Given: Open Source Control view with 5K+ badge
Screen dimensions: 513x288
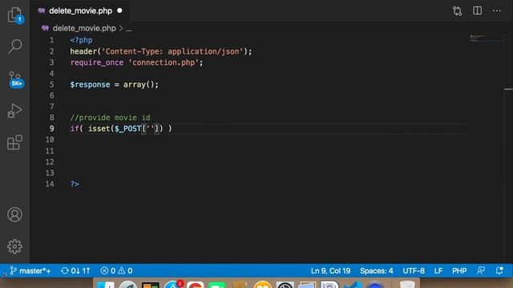Looking at the screenshot, I should 15,79.
